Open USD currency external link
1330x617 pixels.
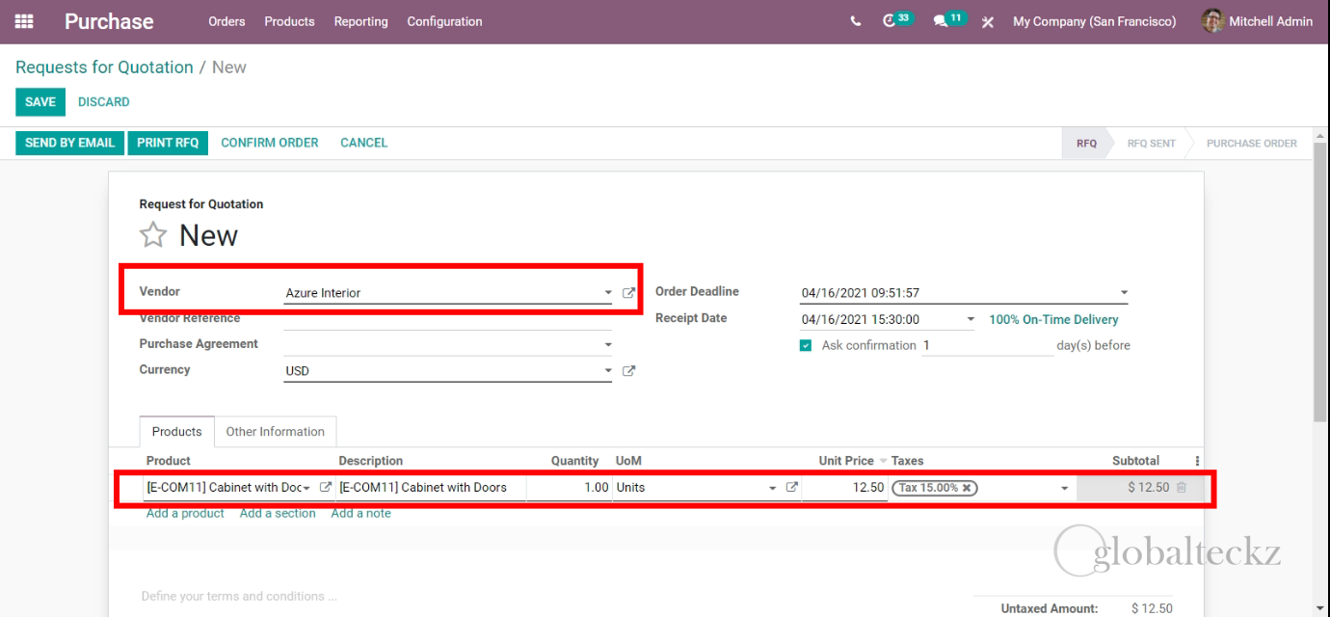coord(628,371)
